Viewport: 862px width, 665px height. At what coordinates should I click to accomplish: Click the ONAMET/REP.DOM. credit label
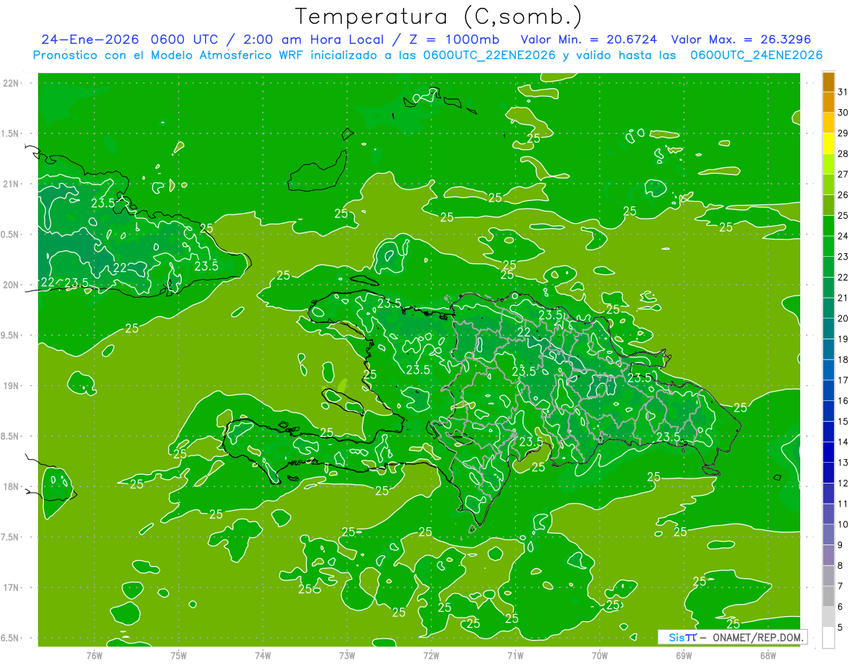pyautogui.click(x=757, y=637)
